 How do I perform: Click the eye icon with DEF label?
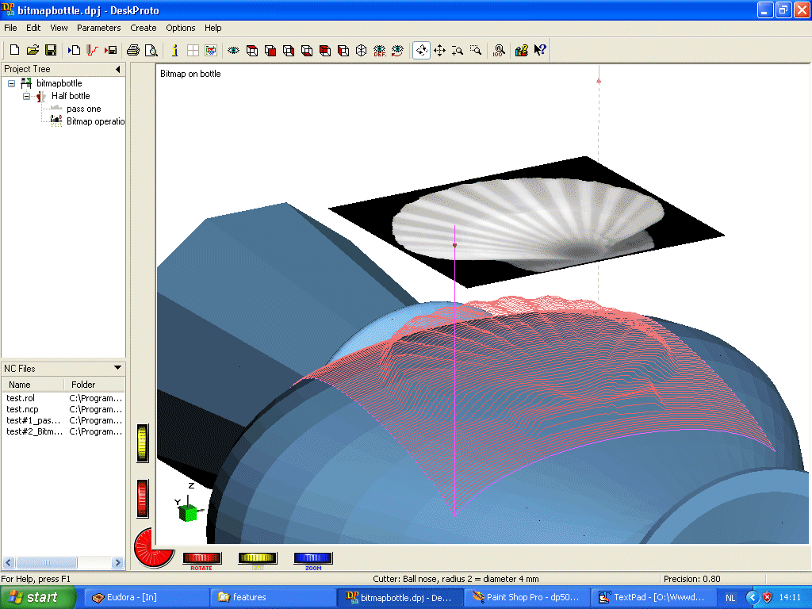(379, 50)
